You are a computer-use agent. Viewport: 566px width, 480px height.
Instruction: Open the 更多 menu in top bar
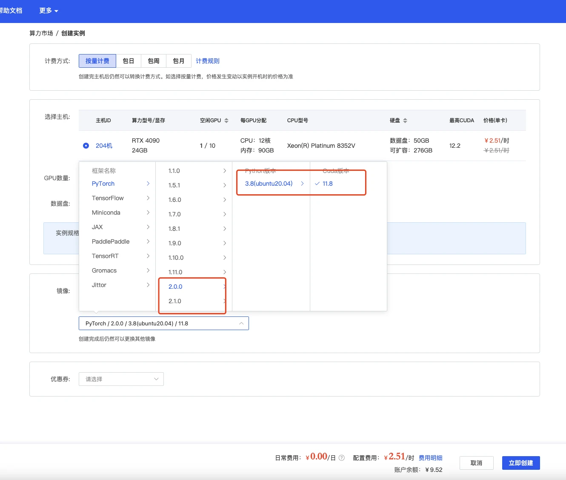tap(49, 11)
